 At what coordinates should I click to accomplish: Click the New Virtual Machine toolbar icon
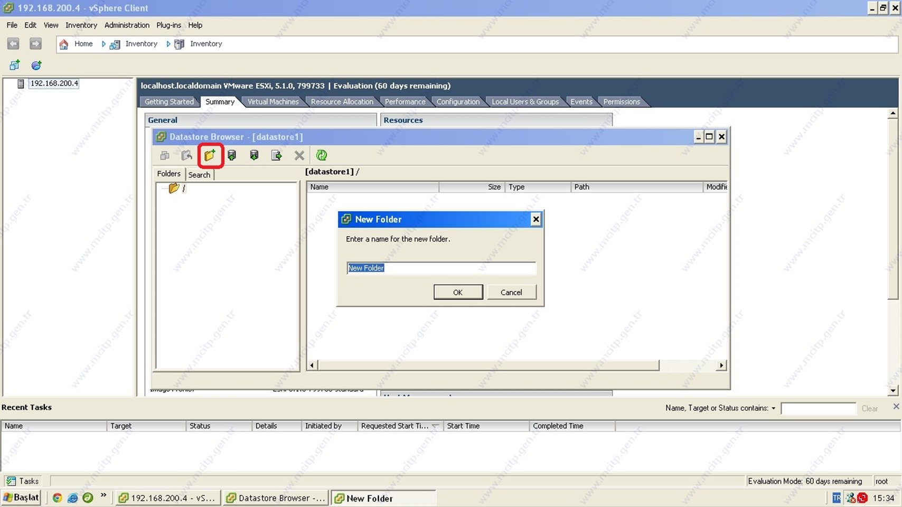[x=14, y=65]
